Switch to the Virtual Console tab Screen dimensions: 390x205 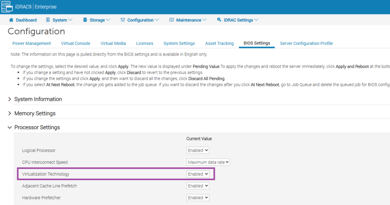click(75, 43)
